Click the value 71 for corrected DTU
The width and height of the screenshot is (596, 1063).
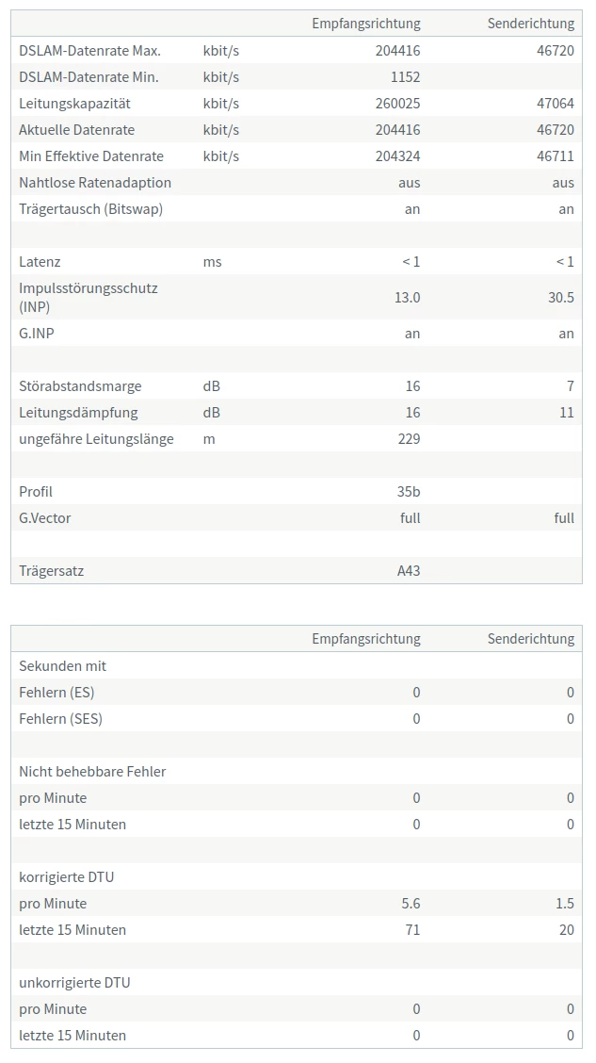coord(412,930)
